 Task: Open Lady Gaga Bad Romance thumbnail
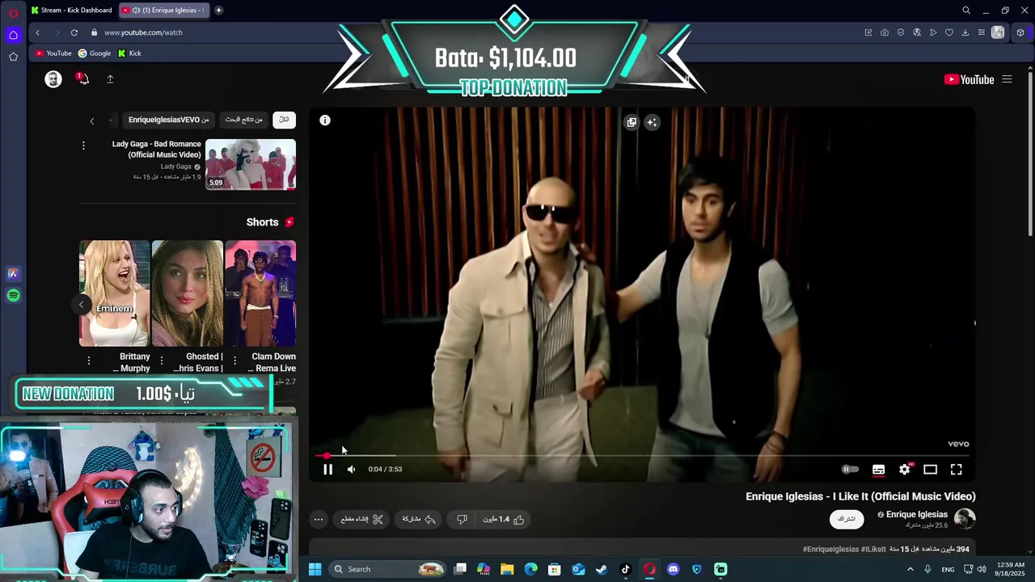(x=251, y=164)
